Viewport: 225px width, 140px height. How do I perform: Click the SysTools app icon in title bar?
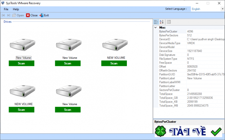pos(3,3)
